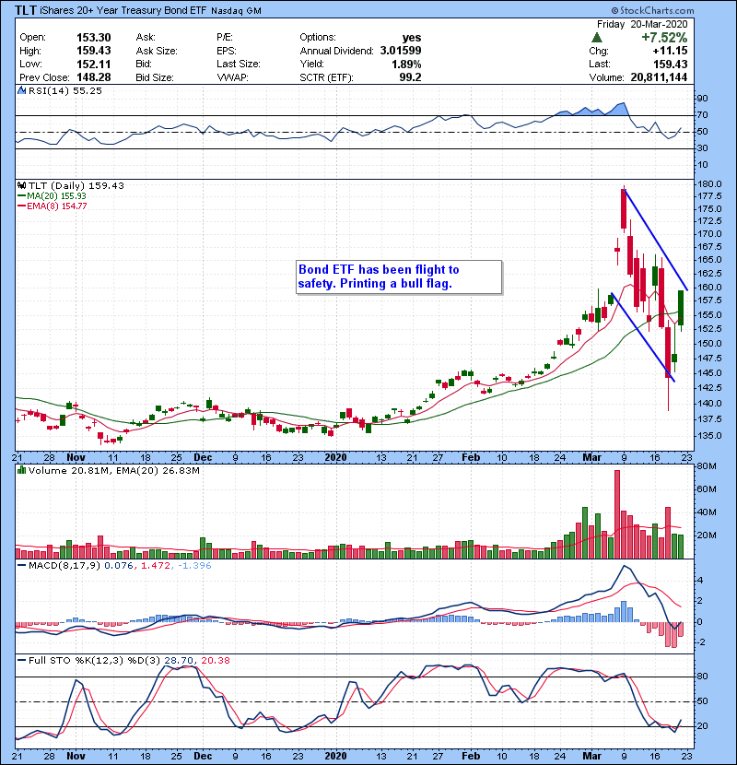Click the Volume value 20,811,144
Image resolution: width=737 pixels, height=765 pixels.
[659, 77]
